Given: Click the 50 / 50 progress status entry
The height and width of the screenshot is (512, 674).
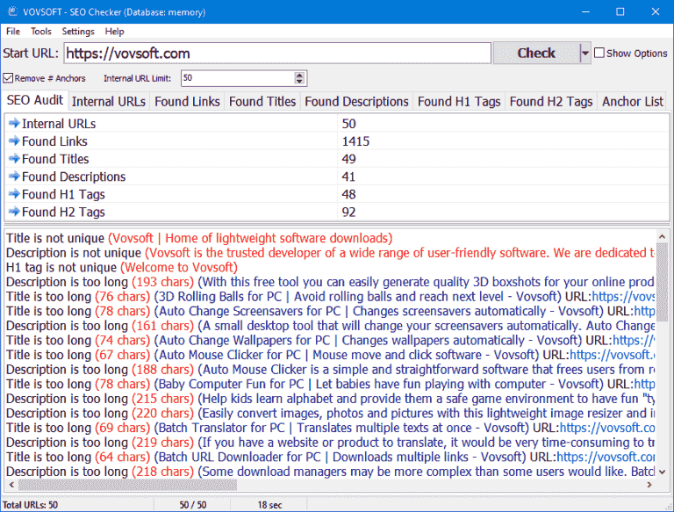Looking at the screenshot, I should pos(193,505).
